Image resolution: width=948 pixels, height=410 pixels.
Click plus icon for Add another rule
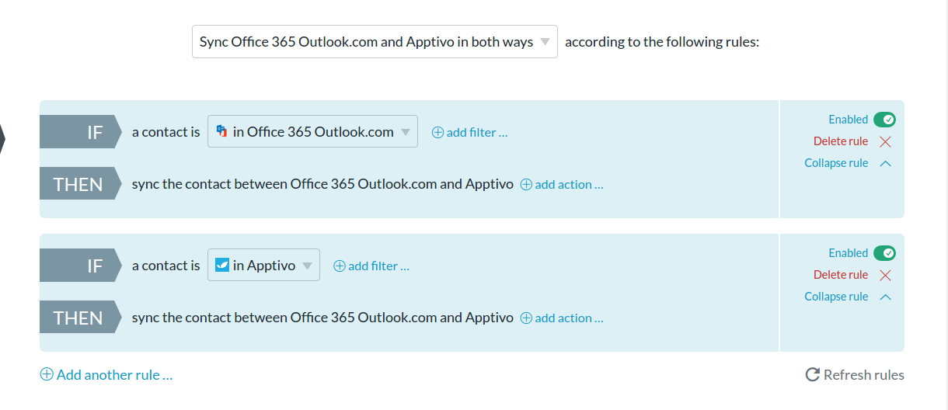pos(47,374)
